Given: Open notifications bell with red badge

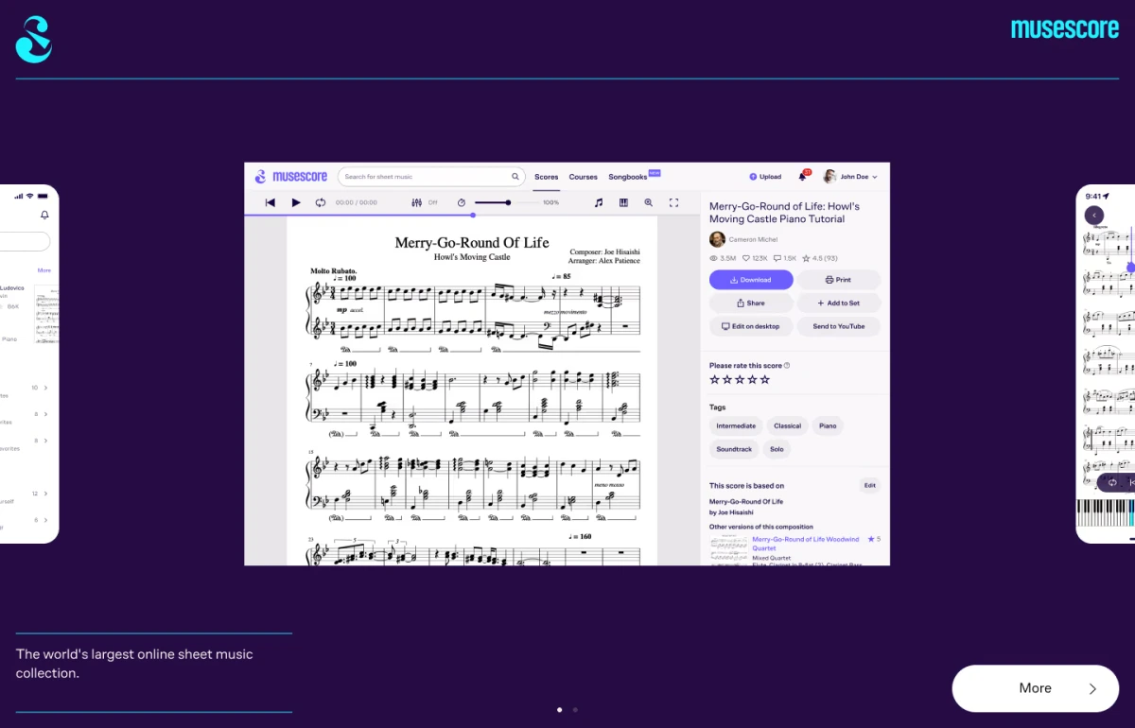Looking at the screenshot, I should coord(803,176).
